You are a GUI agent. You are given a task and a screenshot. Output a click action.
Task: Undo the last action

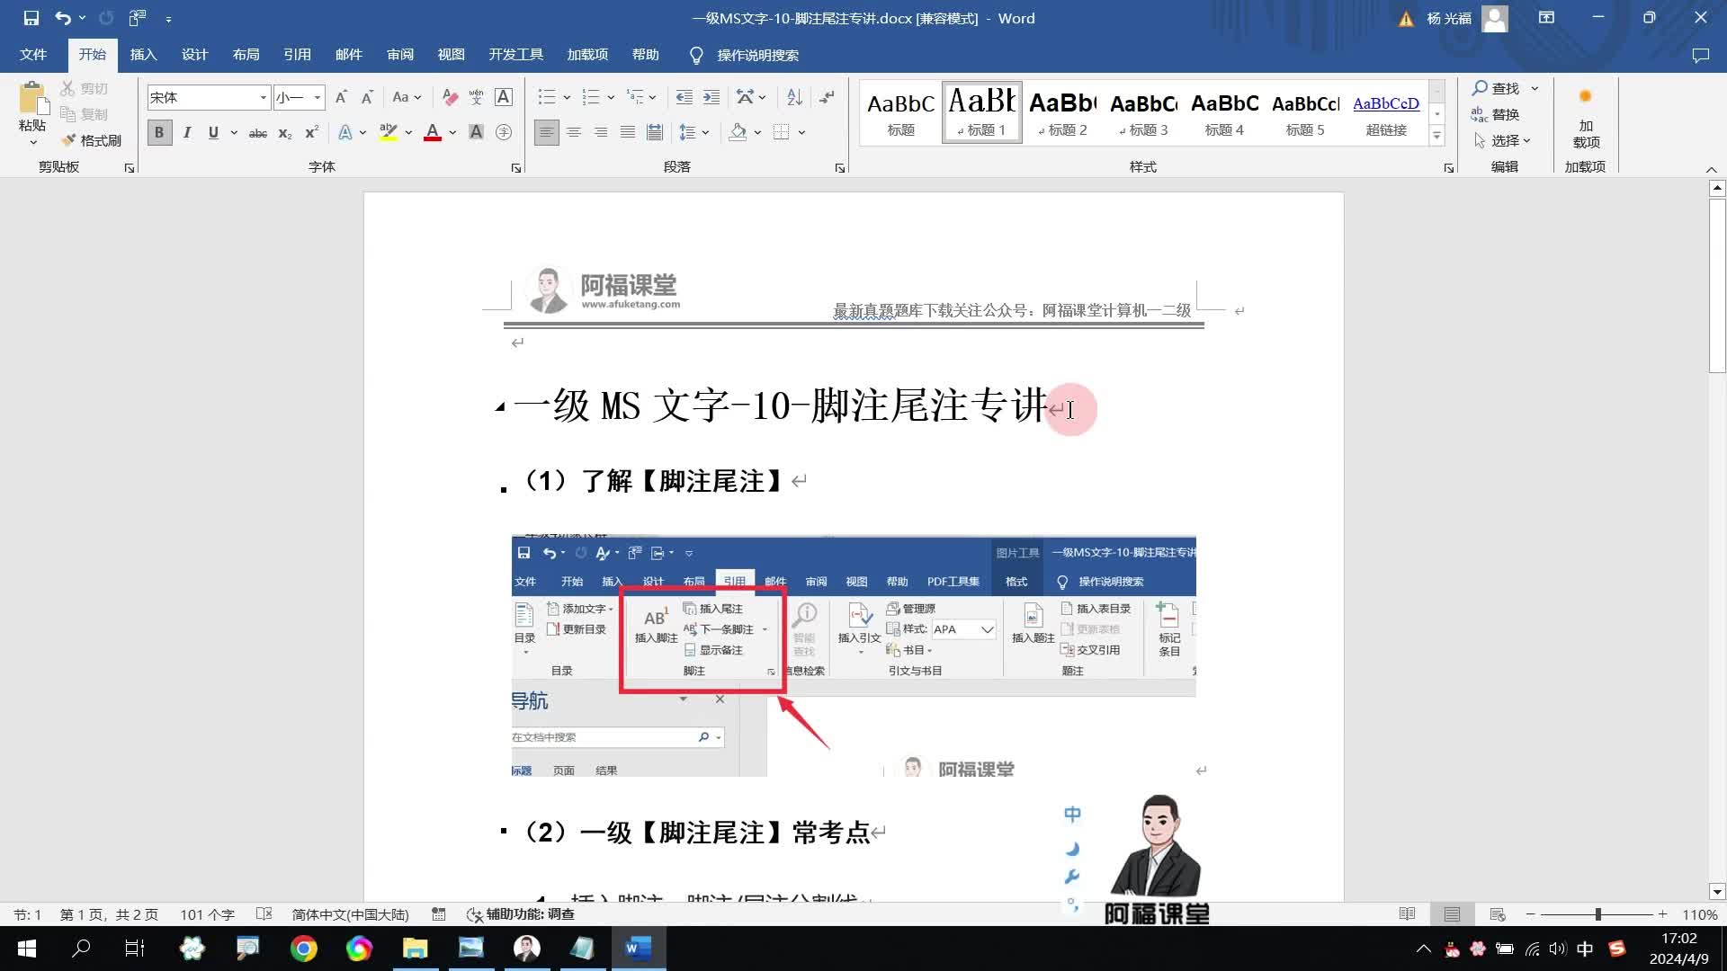(62, 18)
